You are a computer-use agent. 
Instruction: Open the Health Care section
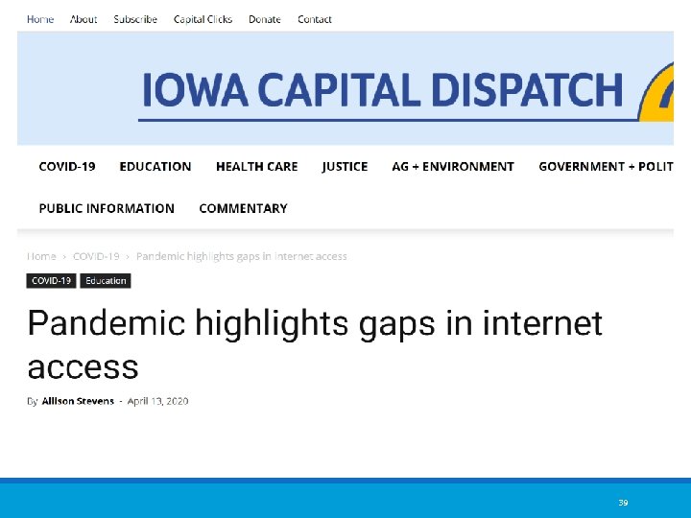[257, 167]
